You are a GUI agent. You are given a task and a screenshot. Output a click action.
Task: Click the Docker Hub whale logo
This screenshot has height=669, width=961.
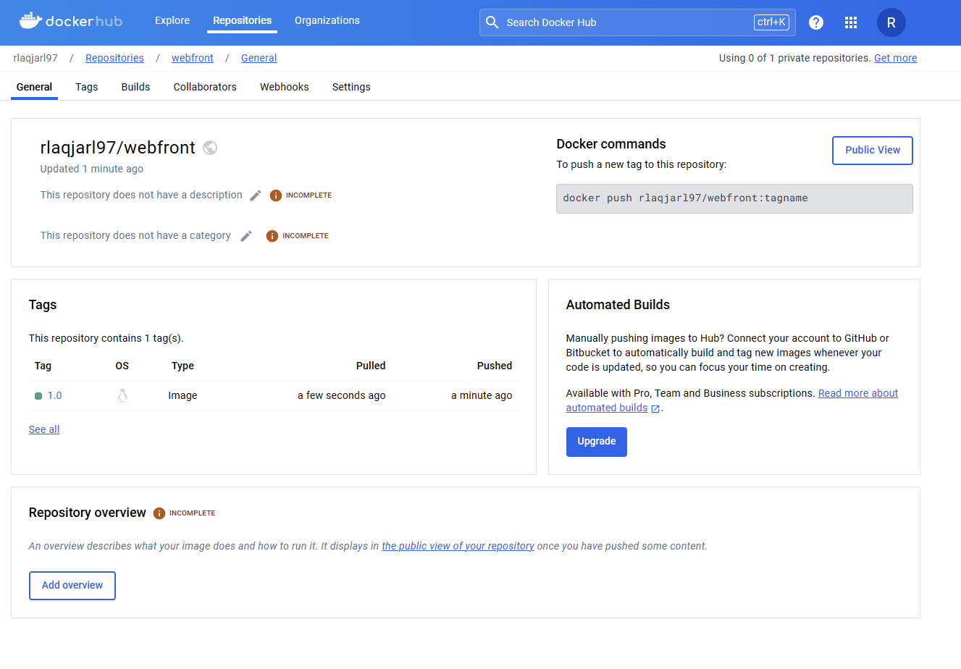(70, 21)
